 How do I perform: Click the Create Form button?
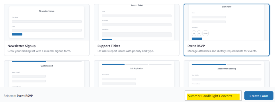[259, 96]
